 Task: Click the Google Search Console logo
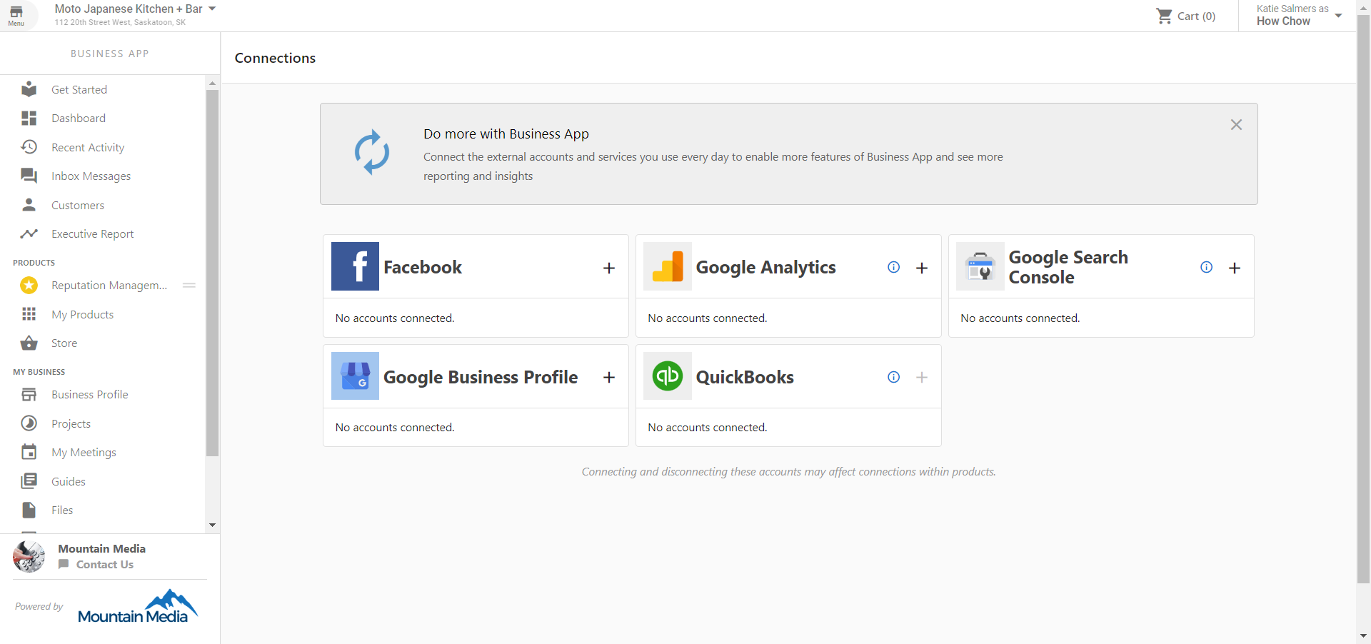tap(980, 266)
